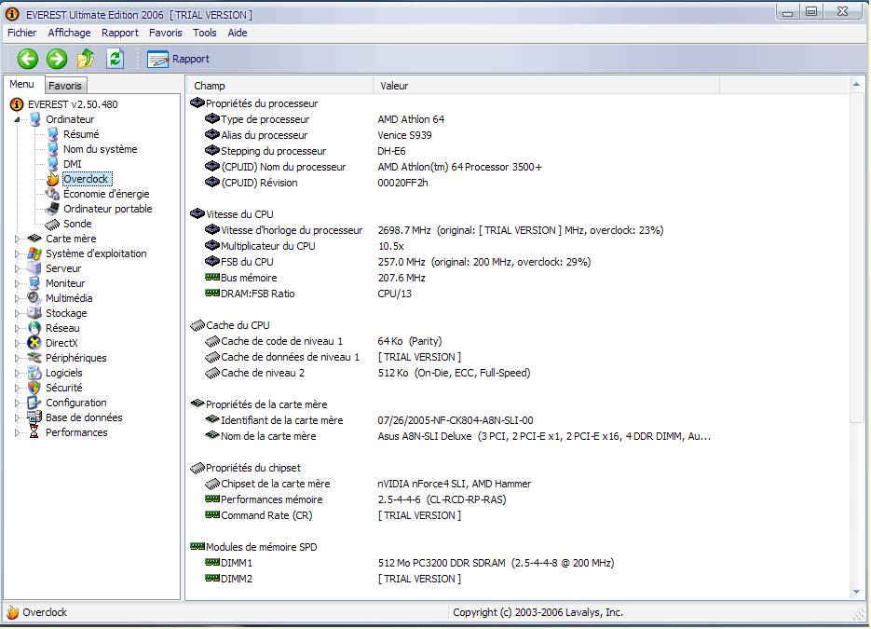Viewport: 871px width, 629px height.
Task: Expand the Multimédia tree node
Action: [x=17, y=298]
